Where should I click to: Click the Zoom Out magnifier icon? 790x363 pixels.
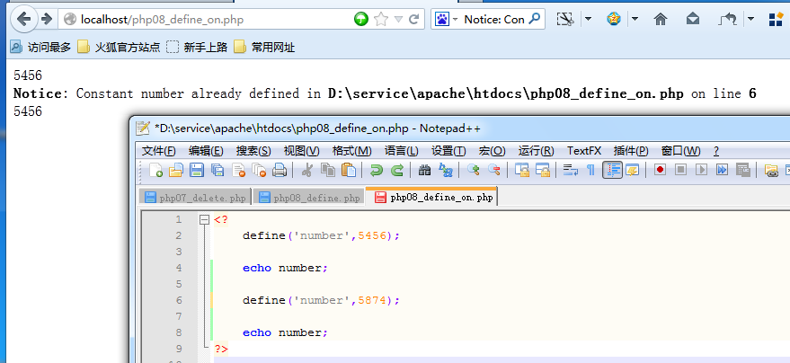493,170
